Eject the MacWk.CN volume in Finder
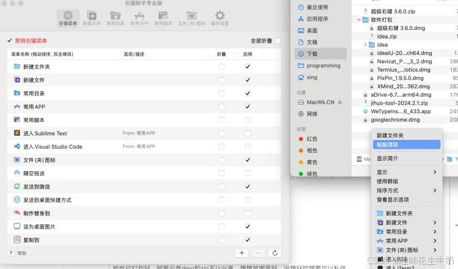Screen dimensions: 458x269 coord(340,102)
